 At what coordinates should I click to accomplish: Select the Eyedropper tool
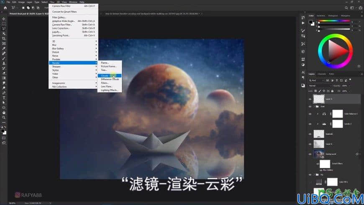(4, 48)
